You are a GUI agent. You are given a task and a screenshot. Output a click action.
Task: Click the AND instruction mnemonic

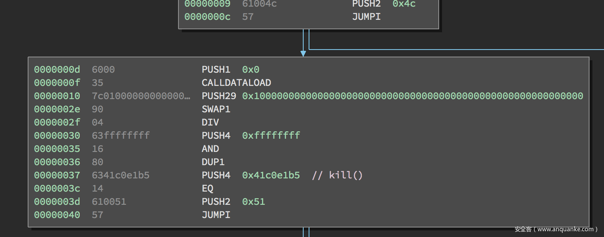point(210,149)
